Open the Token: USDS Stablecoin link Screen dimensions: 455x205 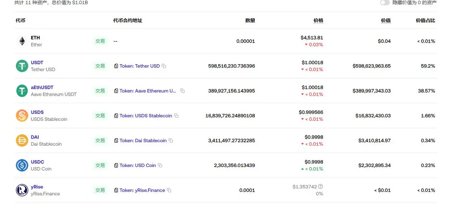pyautogui.click(x=146, y=115)
